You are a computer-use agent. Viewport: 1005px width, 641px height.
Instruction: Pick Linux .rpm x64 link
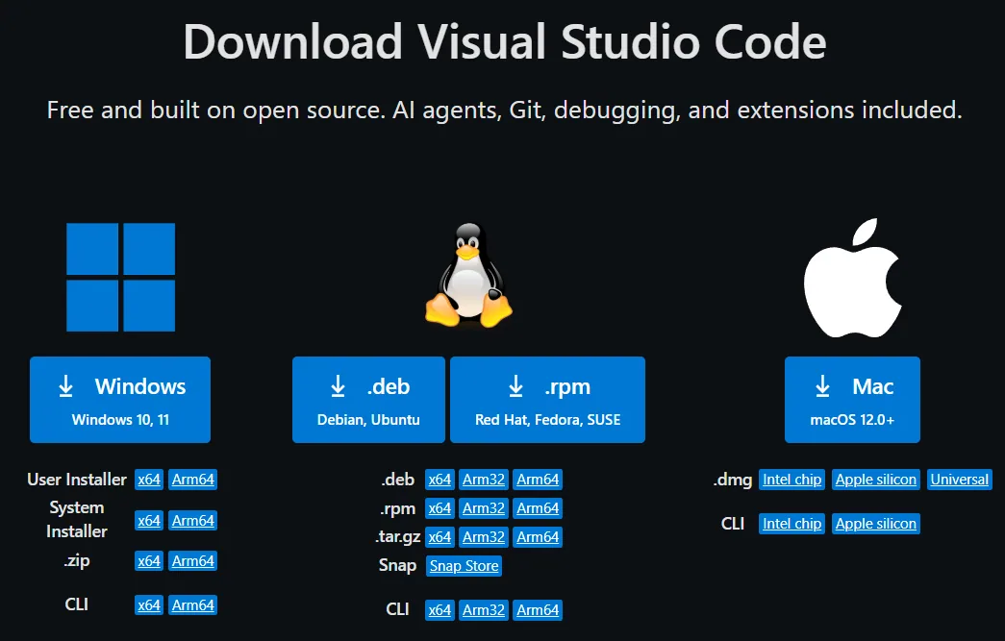(440, 508)
